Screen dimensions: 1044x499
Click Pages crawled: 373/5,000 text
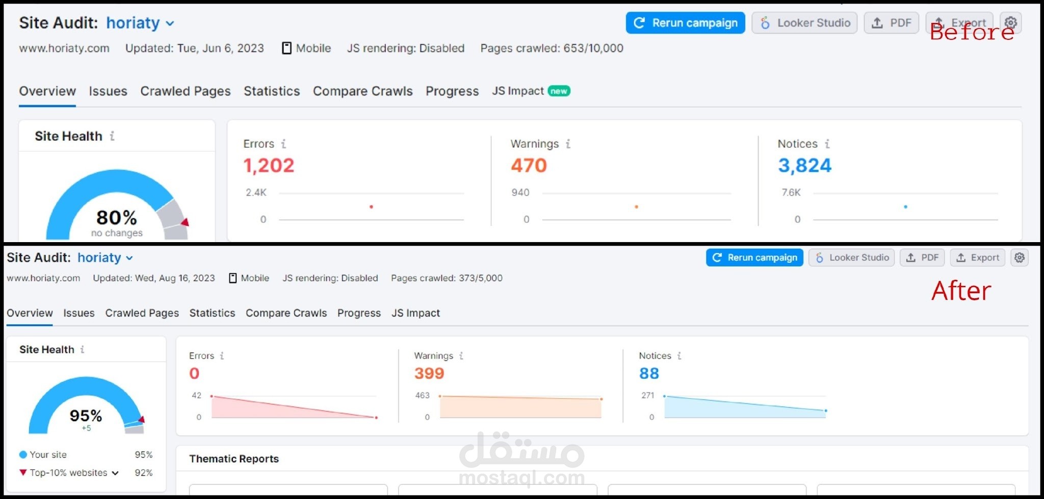(447, 278)
